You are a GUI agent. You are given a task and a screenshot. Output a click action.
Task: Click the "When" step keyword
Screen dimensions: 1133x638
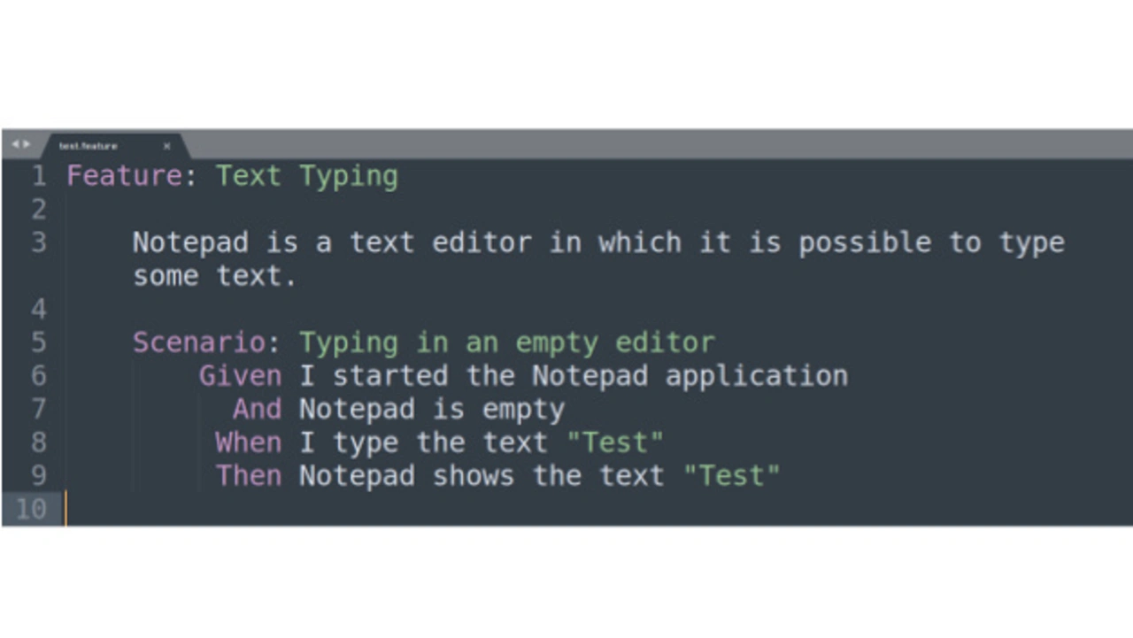248,442
